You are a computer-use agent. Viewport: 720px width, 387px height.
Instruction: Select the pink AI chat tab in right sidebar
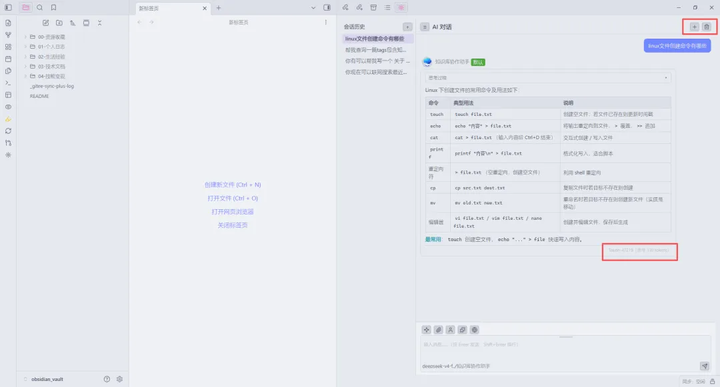pos(401,7)
